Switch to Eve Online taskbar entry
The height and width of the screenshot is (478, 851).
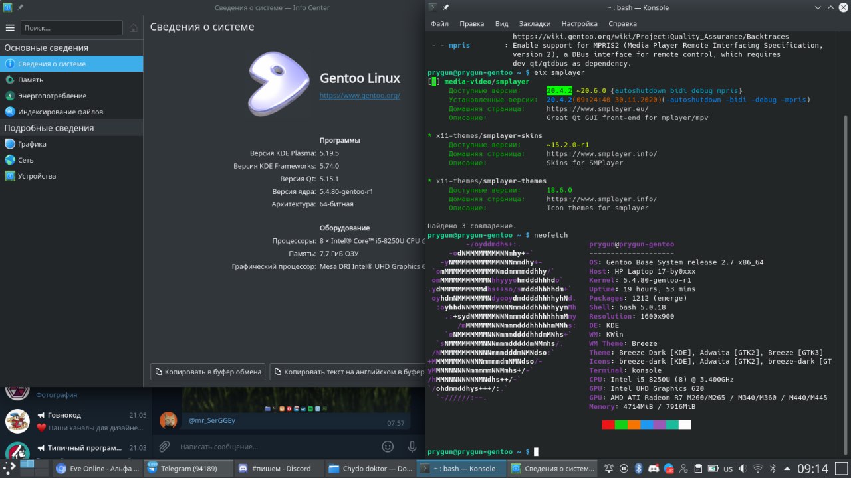click(98, 468)
